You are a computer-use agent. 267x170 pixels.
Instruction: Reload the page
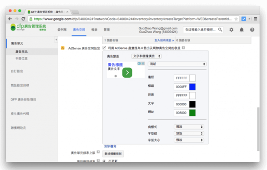pyautogui.click(x=23, y=19)
